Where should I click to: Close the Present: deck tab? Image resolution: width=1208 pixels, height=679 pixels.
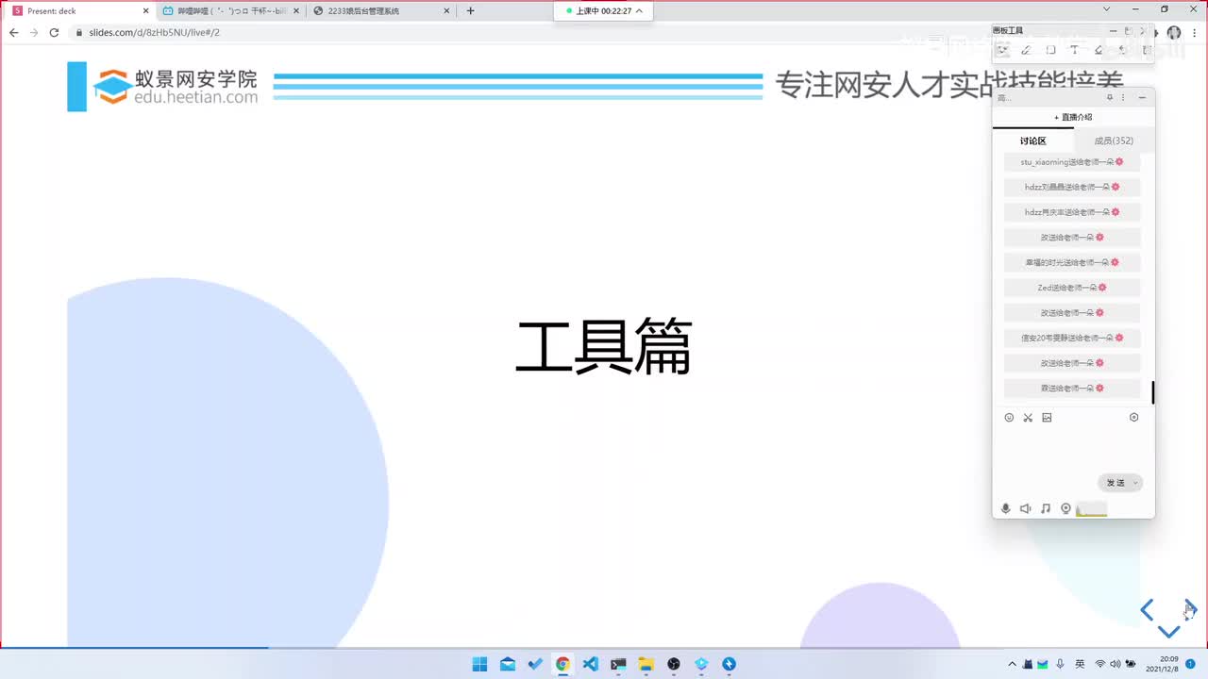pyautogui.click(x=145, y=10)
